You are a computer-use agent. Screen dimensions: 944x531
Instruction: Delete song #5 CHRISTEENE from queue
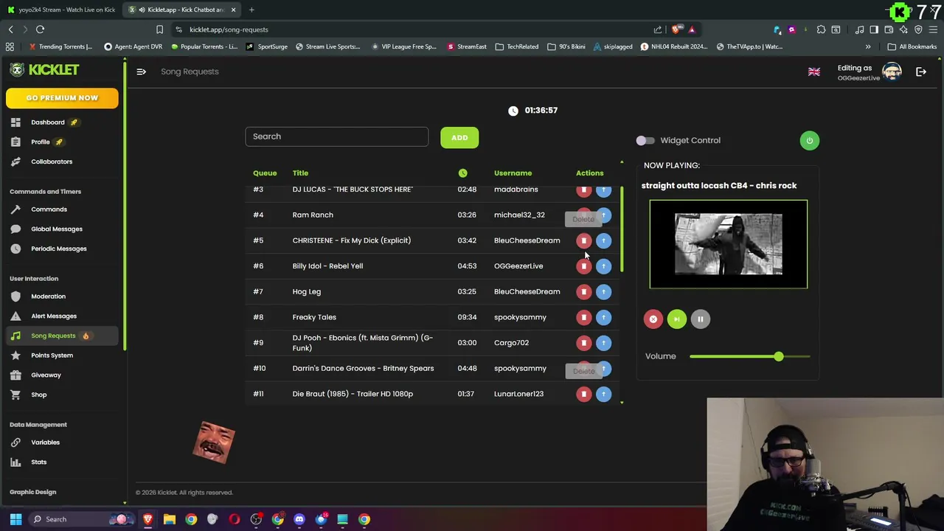pyautogui.click(x=583, y=240)
